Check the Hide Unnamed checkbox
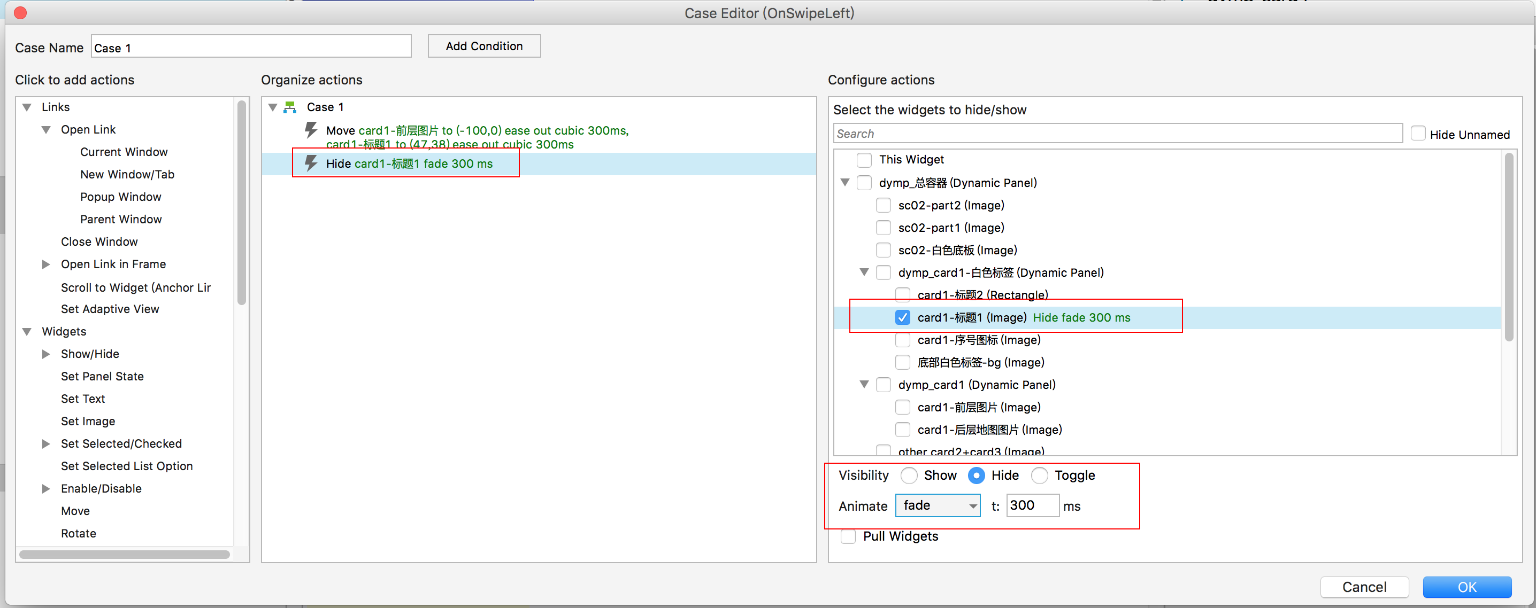This screenshot has height=608, width=1536. [1418, 134]
